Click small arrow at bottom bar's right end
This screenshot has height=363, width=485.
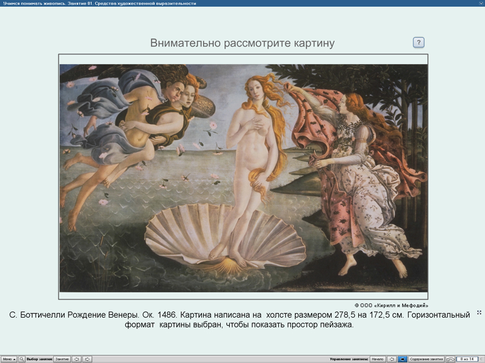[x=481, y=359]
